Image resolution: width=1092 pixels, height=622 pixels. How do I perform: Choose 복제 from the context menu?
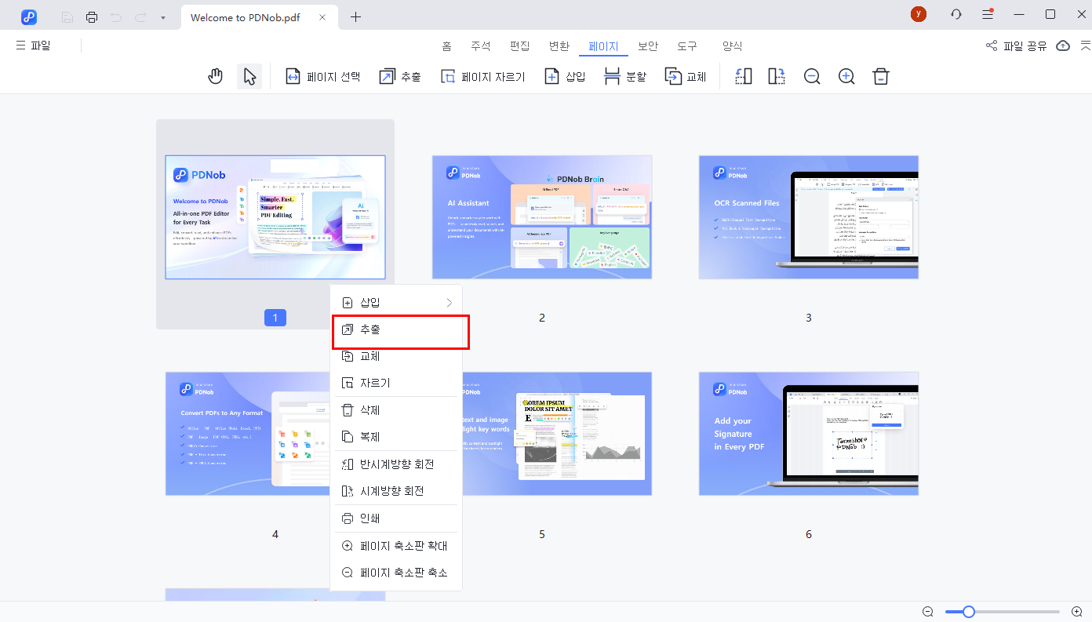pyautogui.click(x=396, y=437)
